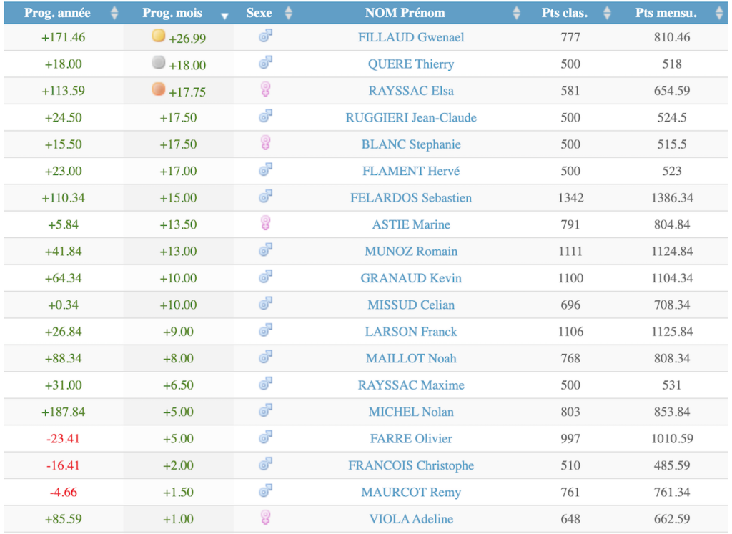Viewport: 732px width, 534px height.
Task: Open FRANCOIS Christophe player link
Action: click(411, 465)
